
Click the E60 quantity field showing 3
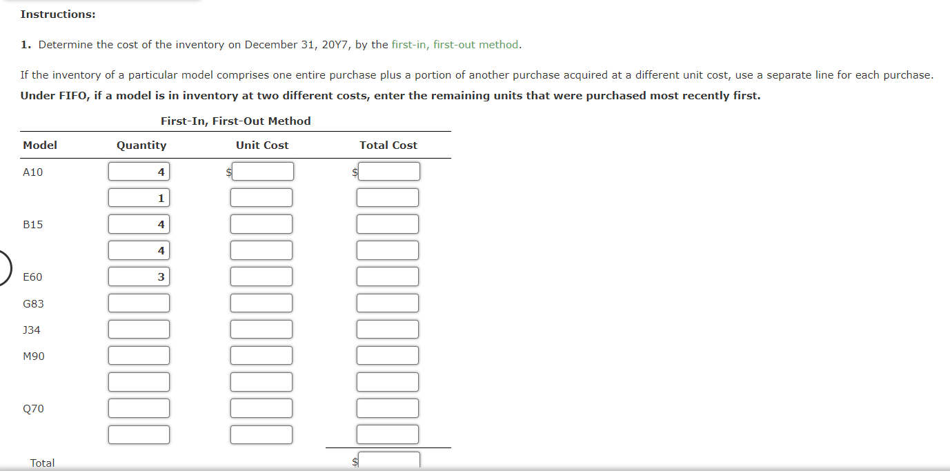pyautogui.click(x=139, y=276)
